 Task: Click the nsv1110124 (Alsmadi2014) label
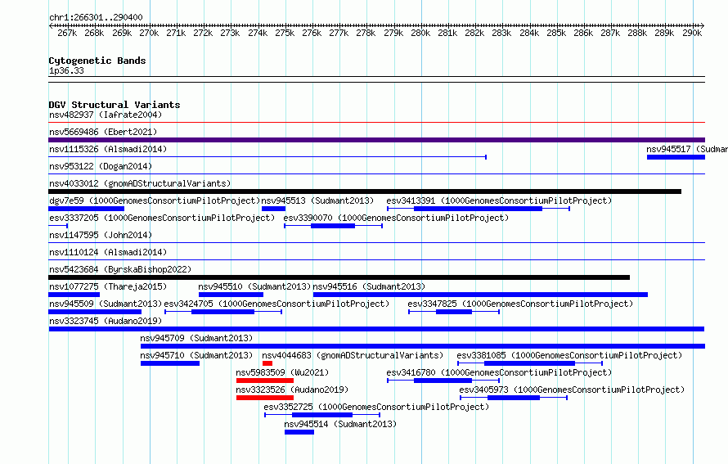tap(108, 252)
